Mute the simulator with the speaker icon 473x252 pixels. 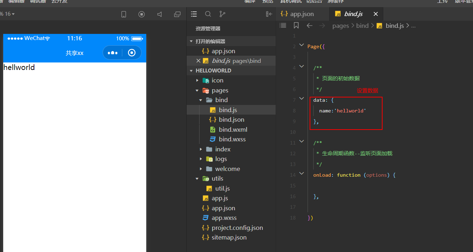pos(159,14)
